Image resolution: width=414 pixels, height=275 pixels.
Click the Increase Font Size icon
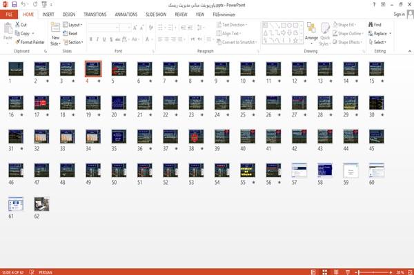point(135,28)
